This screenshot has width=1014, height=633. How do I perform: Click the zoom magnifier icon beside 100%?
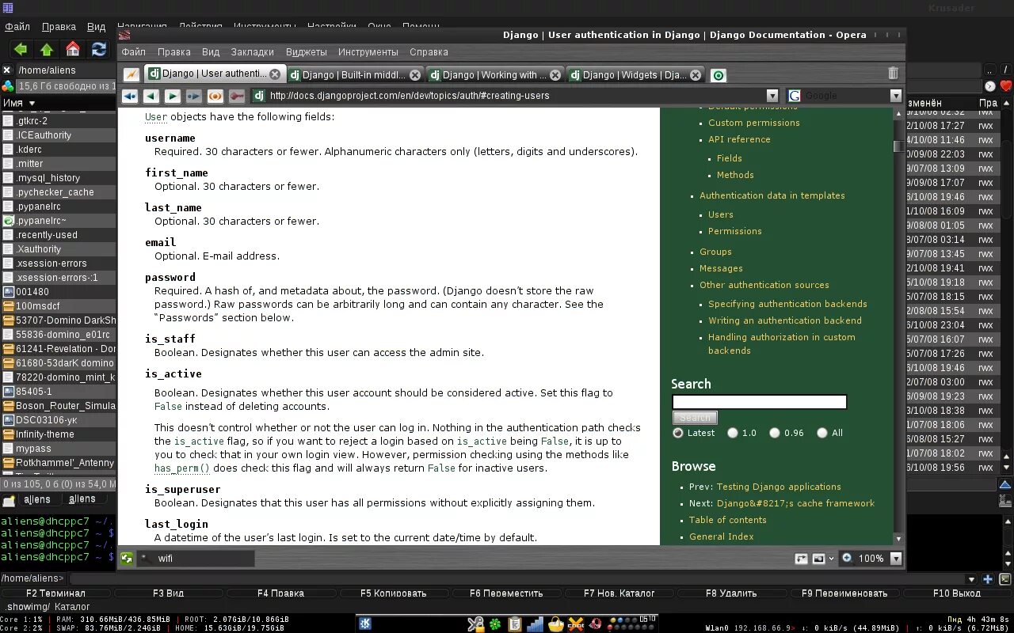click(x=847, y=558)
